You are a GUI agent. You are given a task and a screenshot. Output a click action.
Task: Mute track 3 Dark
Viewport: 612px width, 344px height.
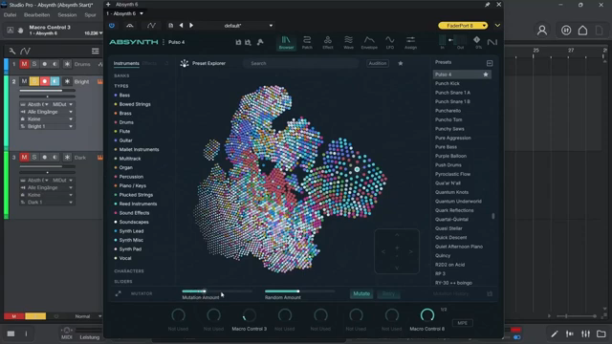[x=24, y=157]
